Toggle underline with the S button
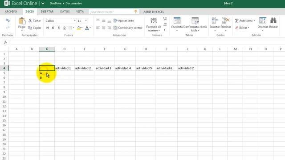Viewport: 285px width, 160px height. tap(59, 28)
